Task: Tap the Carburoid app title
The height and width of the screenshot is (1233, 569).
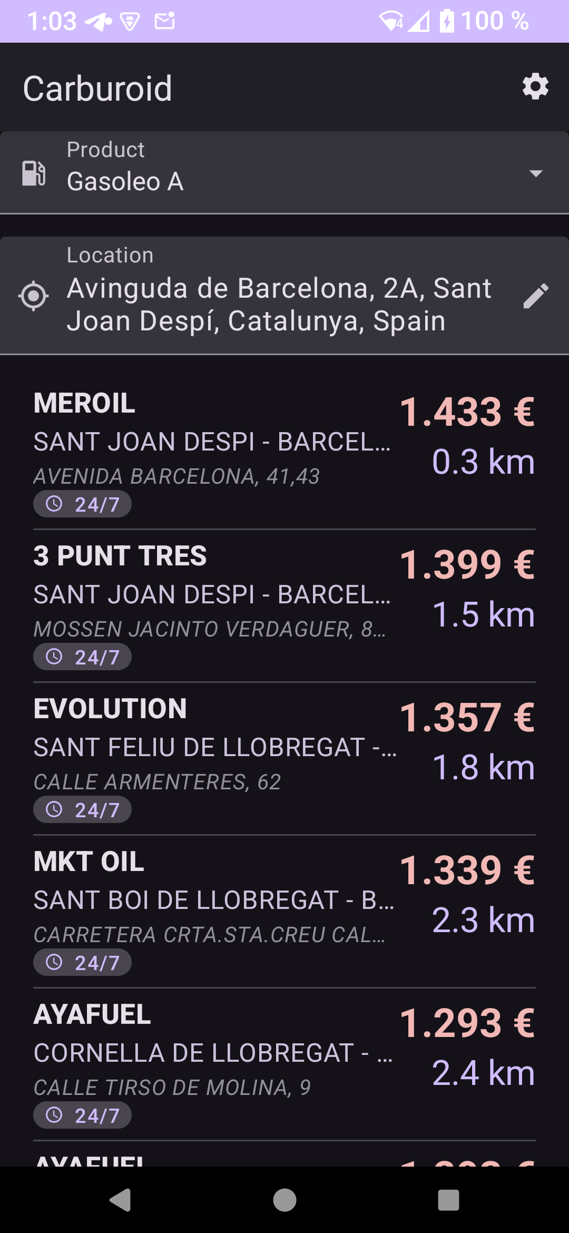Action: 98,88
